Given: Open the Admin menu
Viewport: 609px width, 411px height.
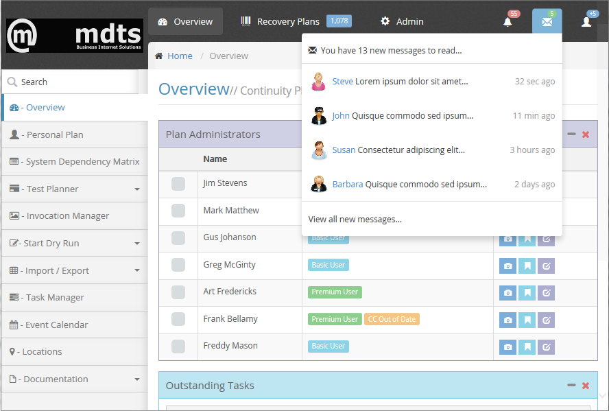Looking at the screenshot, I should point(402,21).
